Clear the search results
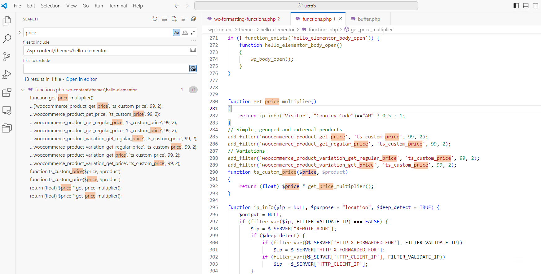 tap(165, 19)
